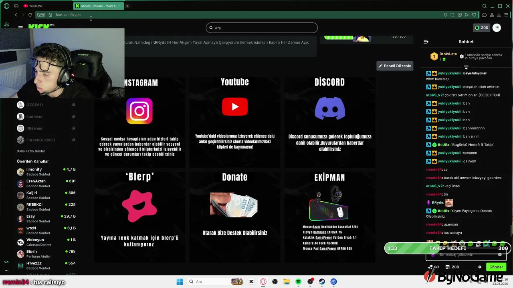Toggle the Kick sidebar hamburger menu
This screenshot has height=288, width=513.
(x=20, y=27)
